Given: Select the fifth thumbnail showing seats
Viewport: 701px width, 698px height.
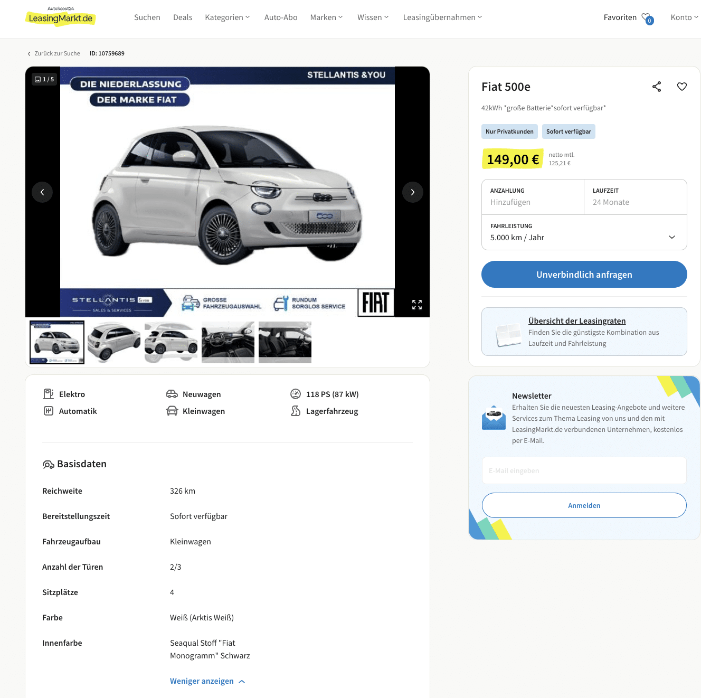Looking at the screenshot, I should (285, 342).
